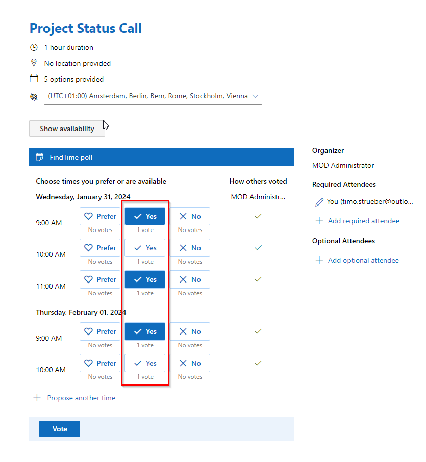Image resolution: width=426 pixels, height=462 pixels.
Task: Click the globe time zone icon
Action: click(x=34, y=97)
